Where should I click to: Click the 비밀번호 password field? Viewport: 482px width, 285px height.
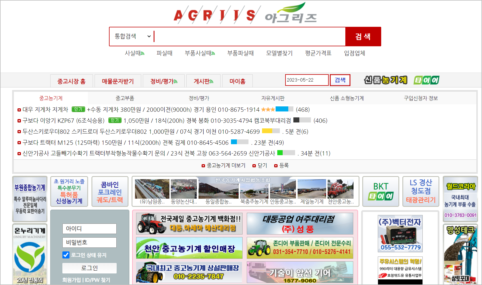pos(90,242)
